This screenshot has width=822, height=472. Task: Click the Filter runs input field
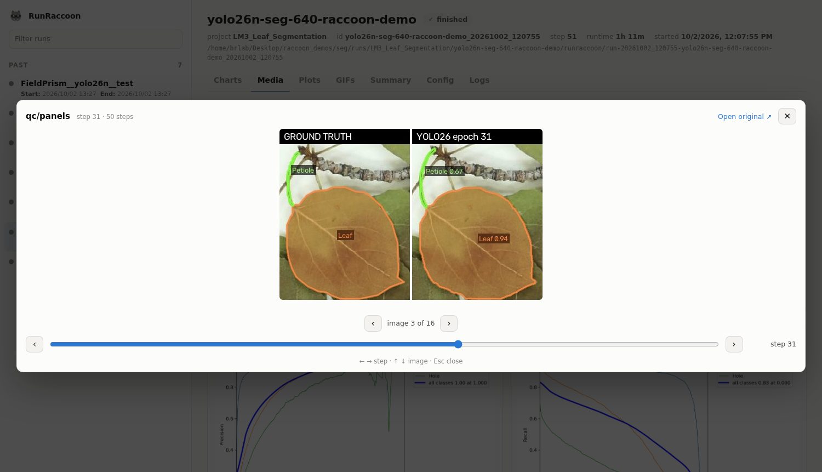tap(95, 39)
